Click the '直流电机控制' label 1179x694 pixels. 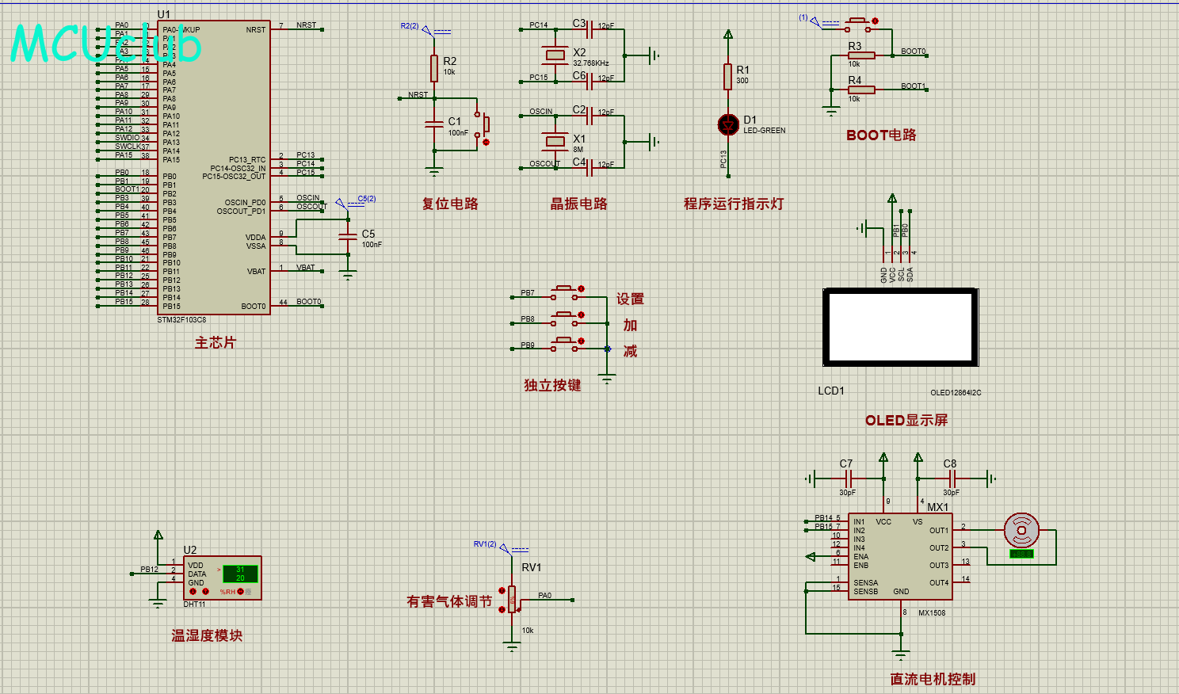(933, 679)
